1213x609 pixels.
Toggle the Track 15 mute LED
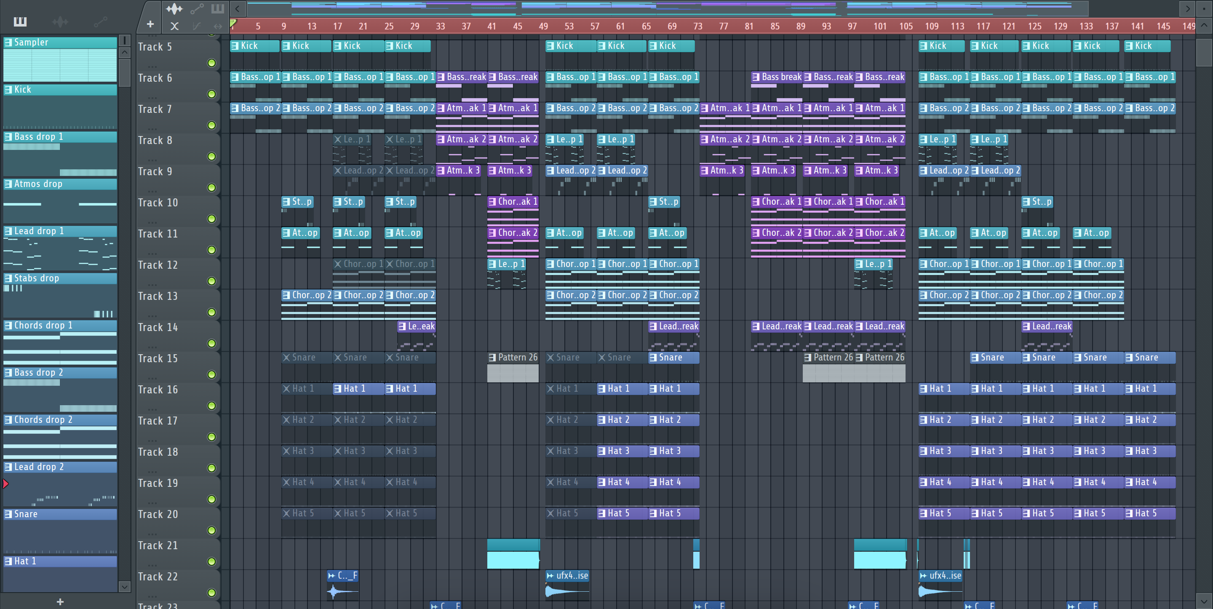click(212, 374)
